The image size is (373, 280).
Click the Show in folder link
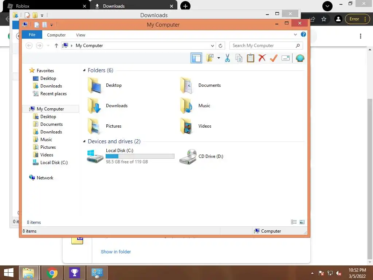click(116, 252)
